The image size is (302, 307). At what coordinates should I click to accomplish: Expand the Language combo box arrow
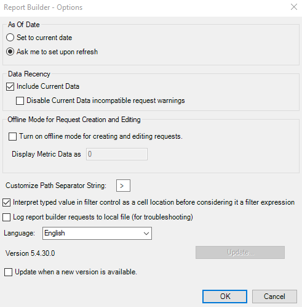coord(146,234)
